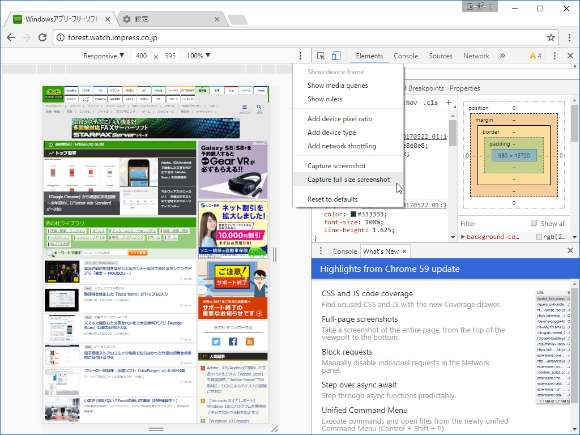The image size is (580, 435).
Task: Show more DevTools tabs chevron
Action: tap(502, 56)
